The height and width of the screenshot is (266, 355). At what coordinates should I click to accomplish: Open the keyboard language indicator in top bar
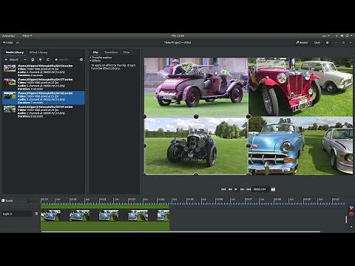(x=325, y=36)
